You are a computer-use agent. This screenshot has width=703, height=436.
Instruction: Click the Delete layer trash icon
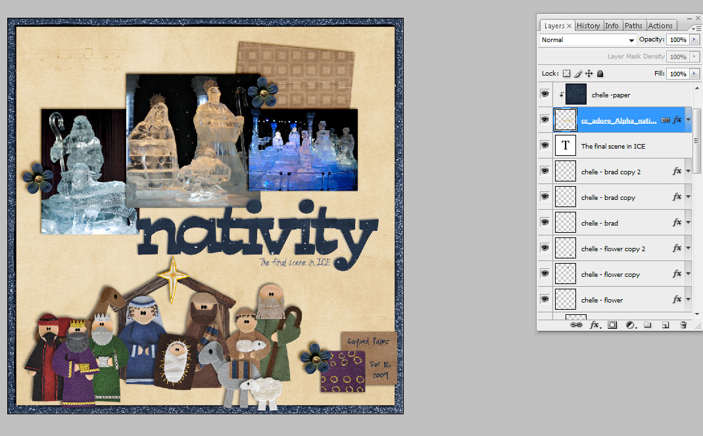(x=683, y=325)
